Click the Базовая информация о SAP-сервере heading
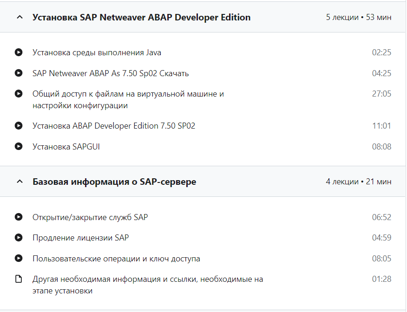The height and width of the screenshot is (312, 407). (x=114, y=182)
